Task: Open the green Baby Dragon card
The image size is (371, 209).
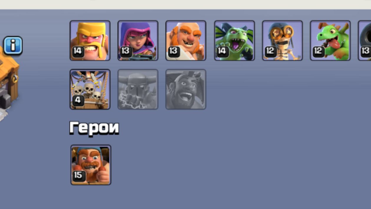Action: [x=330, y=40]
